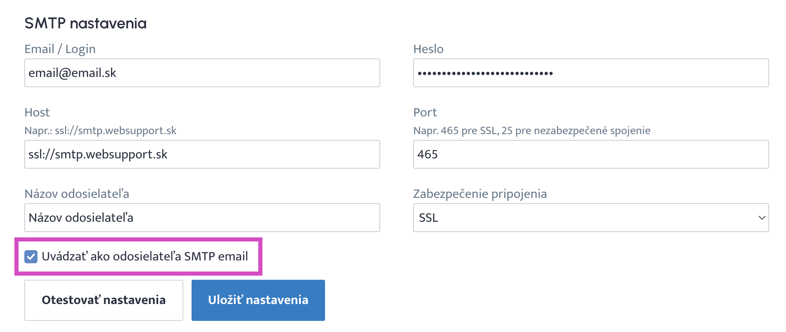
Task: Click the 'SMTP nastavenia' heading
Action: (x=85, y=23)
